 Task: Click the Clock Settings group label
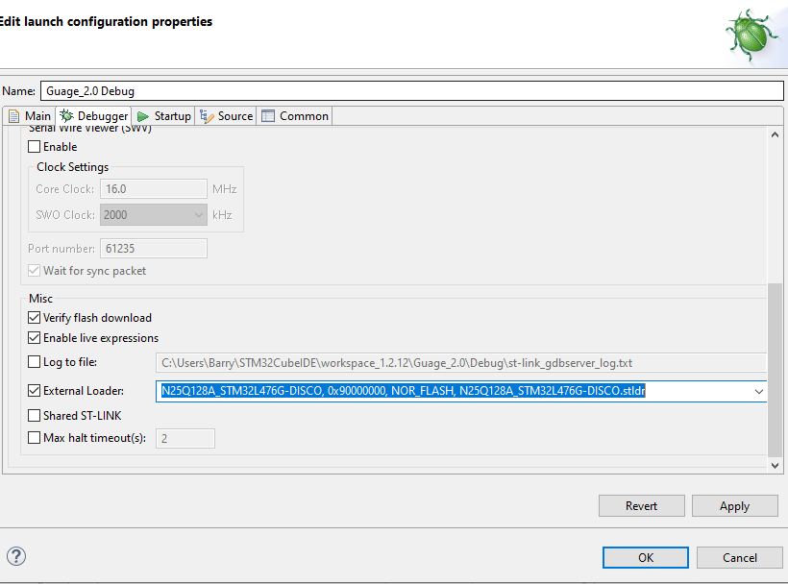[x=72, y=167]
